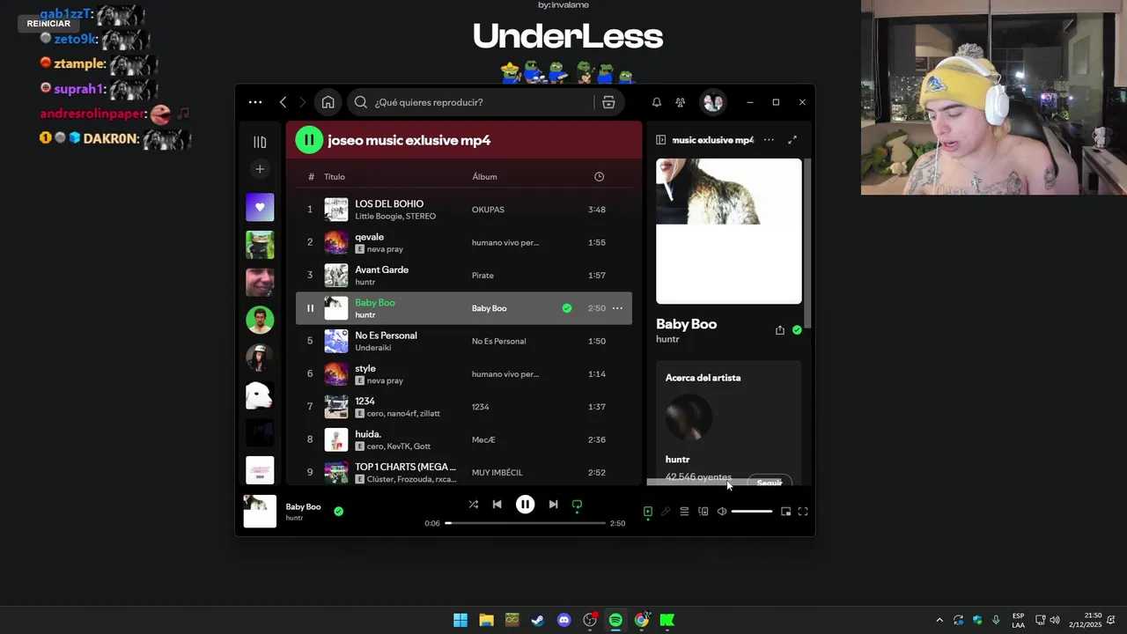The width and height of the screenshot is (1127, 634).
Task: Select qevale track row
Action: (x=464, y=242)
